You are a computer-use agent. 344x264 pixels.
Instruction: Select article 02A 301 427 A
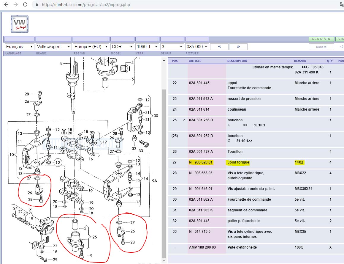[201, 151]
